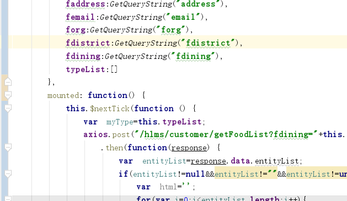
Task: Click the faddress property key
Action: [86, 4]
